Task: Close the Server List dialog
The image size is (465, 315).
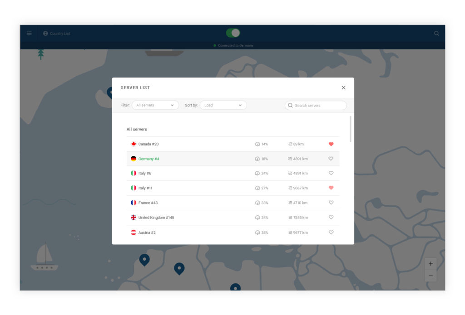Action: coord(343,87)
